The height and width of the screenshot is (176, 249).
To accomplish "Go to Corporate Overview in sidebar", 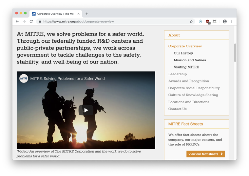I will click(x=185, y=46).
